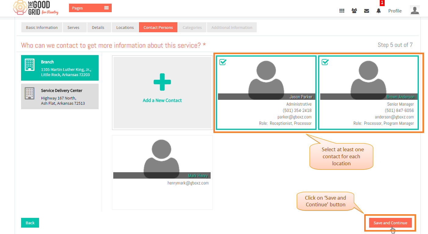The width and height of the screenshot is (428, 234).
Task: Click the user avatar thumbnail
Action: click(415, 10)
